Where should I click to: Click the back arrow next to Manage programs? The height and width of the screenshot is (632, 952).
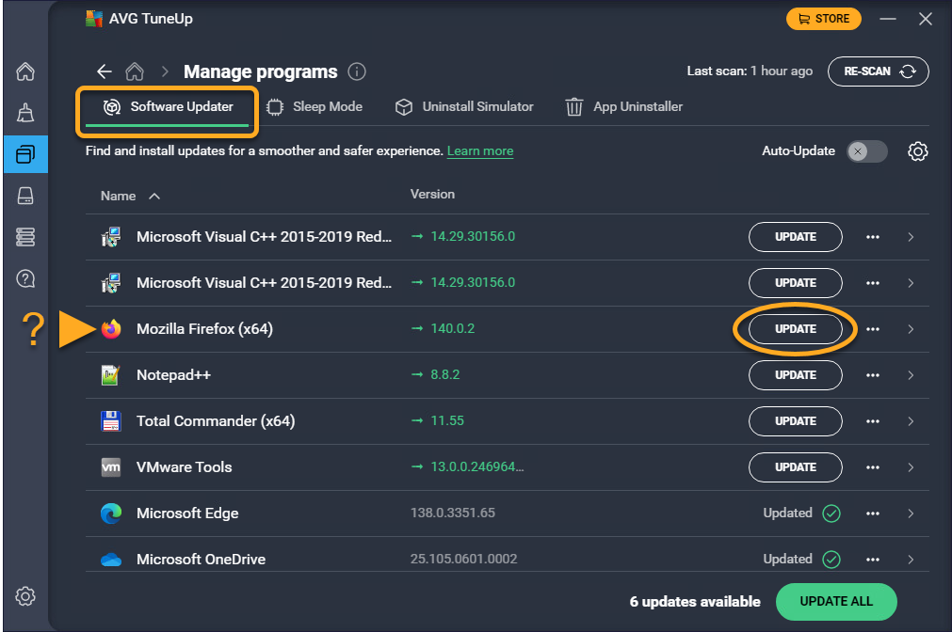[105, 71]
